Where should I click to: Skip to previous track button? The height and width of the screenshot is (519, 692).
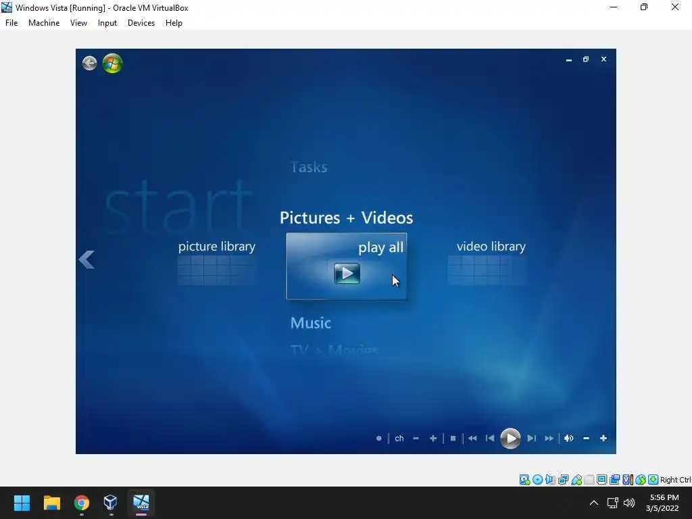[490, 438]
